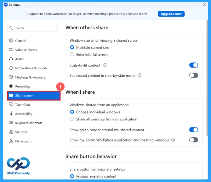Click the Statistics bar chart icon
The image size is (211, 182).
click(x=11, y=132)
